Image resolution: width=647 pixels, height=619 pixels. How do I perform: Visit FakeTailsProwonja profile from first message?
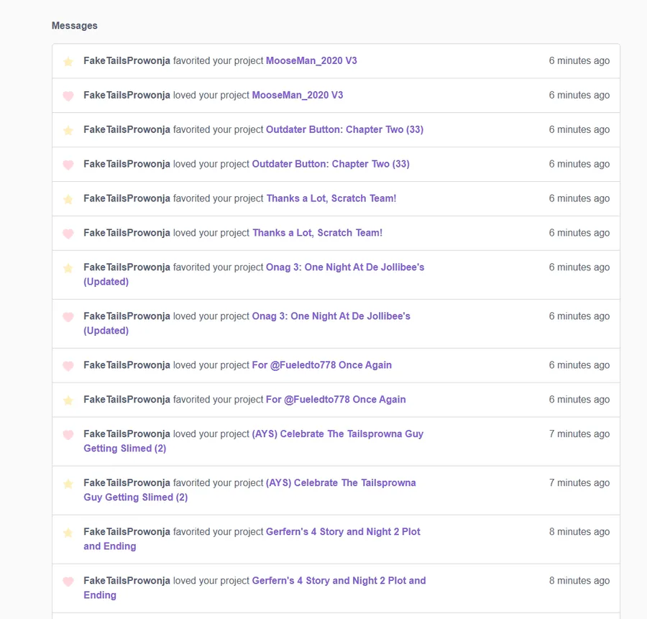pyautogui.click(x=127, y=61)
